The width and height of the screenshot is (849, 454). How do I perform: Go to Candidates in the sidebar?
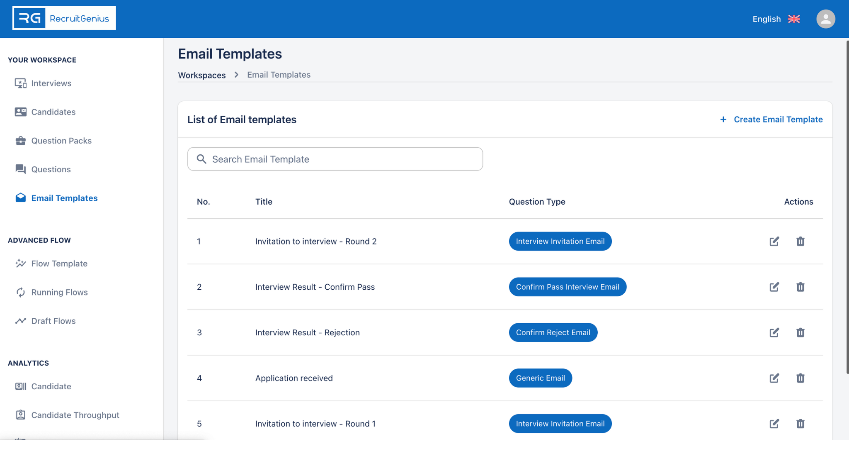(53, 112)
